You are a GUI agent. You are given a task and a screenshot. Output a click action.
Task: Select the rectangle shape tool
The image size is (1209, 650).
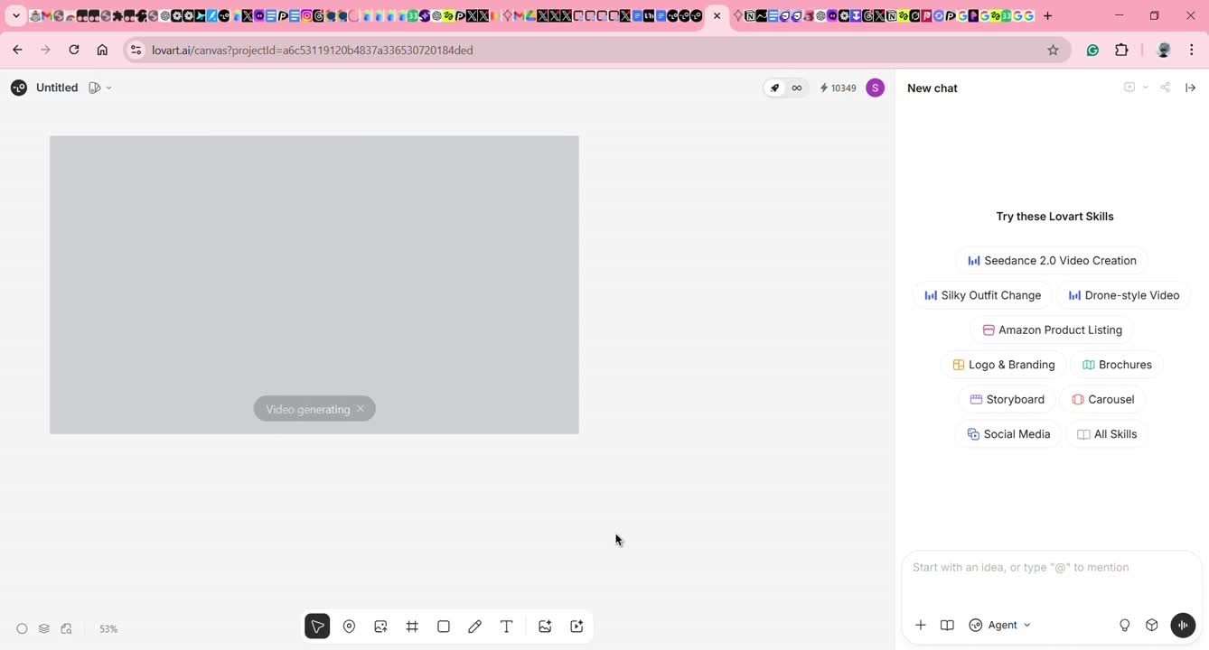click(444, 627)
